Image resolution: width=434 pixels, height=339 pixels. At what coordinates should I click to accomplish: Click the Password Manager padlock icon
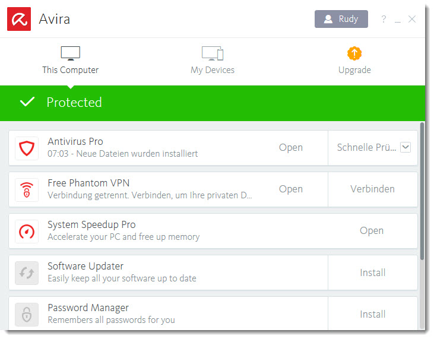coord(27,315)
